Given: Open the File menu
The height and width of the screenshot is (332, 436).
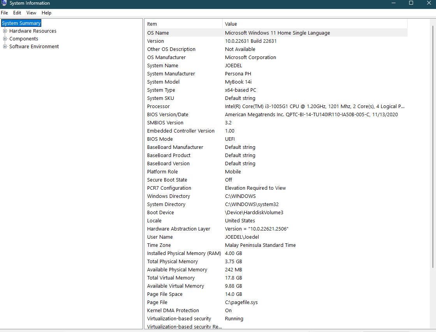Looking at the screenshot, I should pyautogui.click(x=4, y=13).
